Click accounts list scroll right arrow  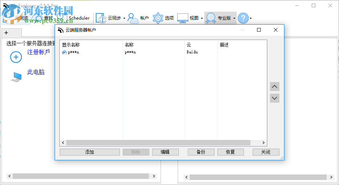(x=264, y=143)
